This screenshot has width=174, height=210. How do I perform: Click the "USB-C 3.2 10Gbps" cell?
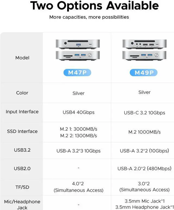144,113
